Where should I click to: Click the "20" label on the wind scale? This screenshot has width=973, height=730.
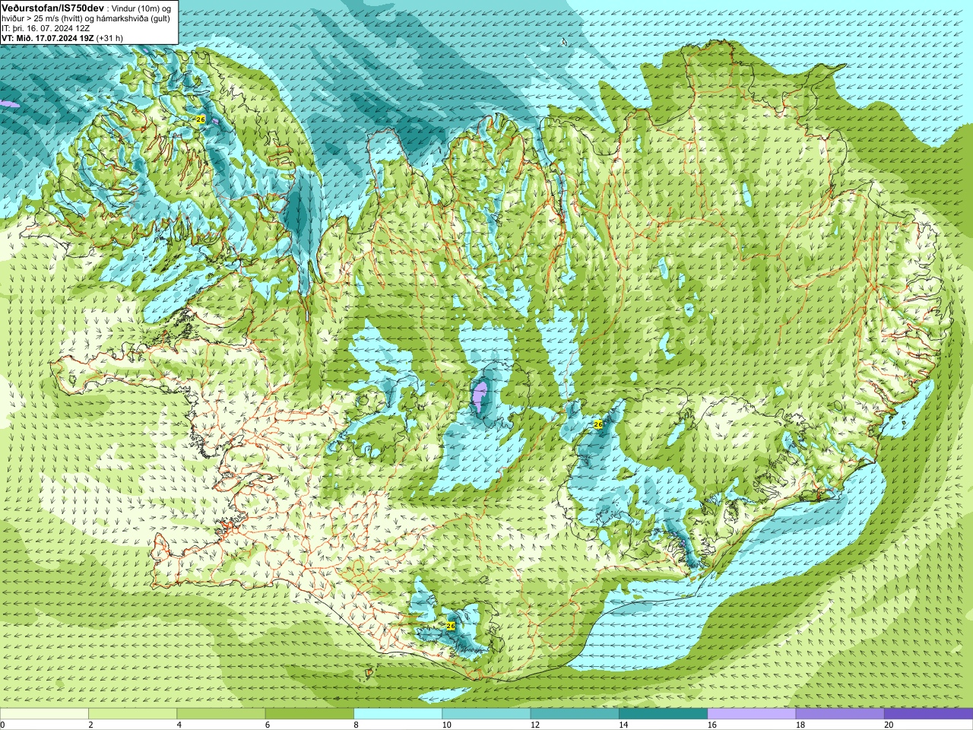[889, 725]
